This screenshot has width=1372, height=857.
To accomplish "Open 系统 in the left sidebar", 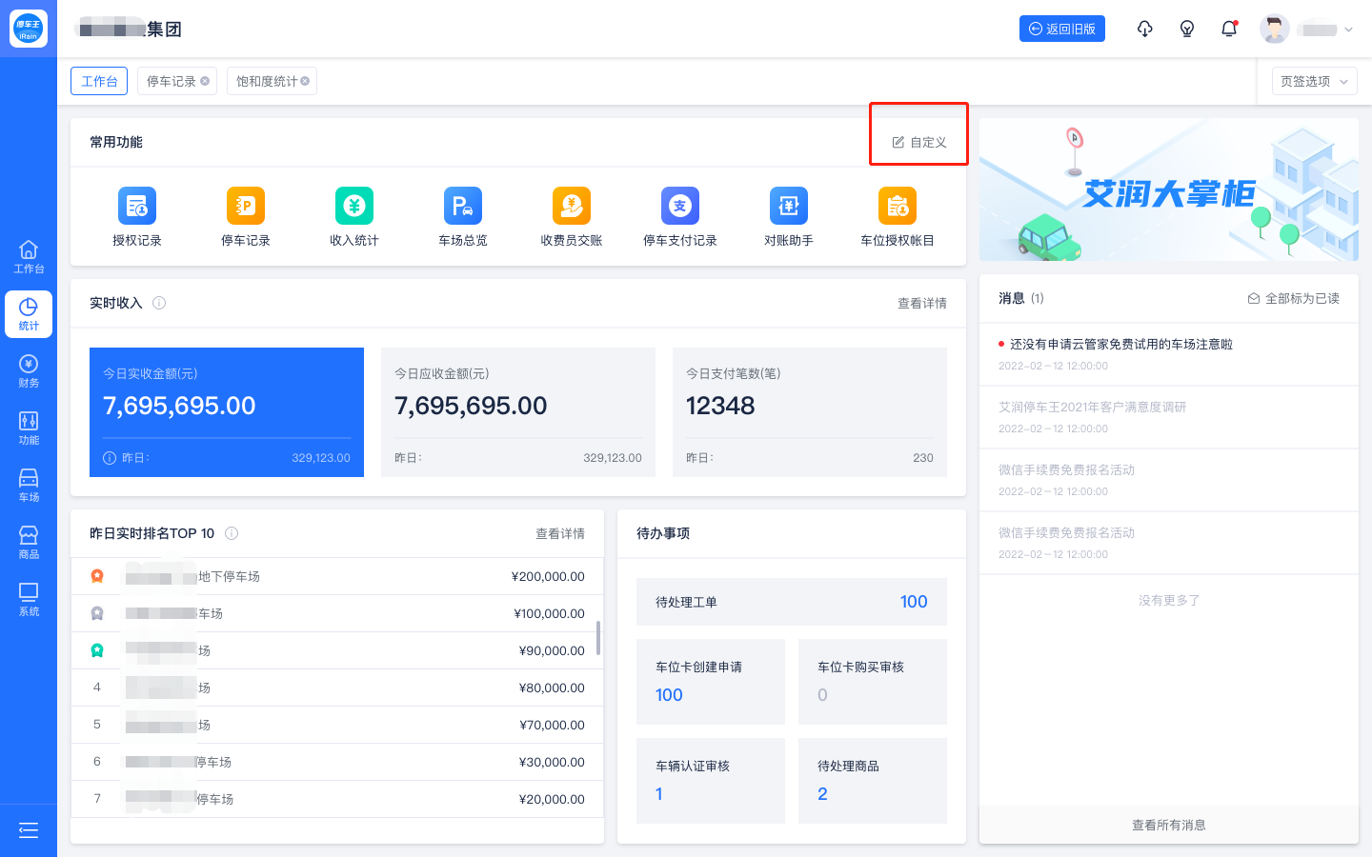I will point(29,600).
